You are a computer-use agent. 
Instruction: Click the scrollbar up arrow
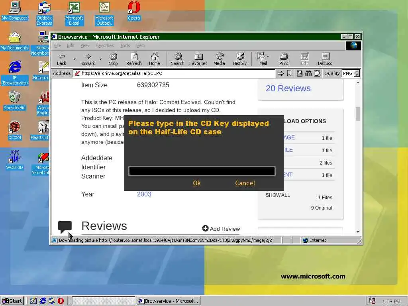(x=358, y=83)
